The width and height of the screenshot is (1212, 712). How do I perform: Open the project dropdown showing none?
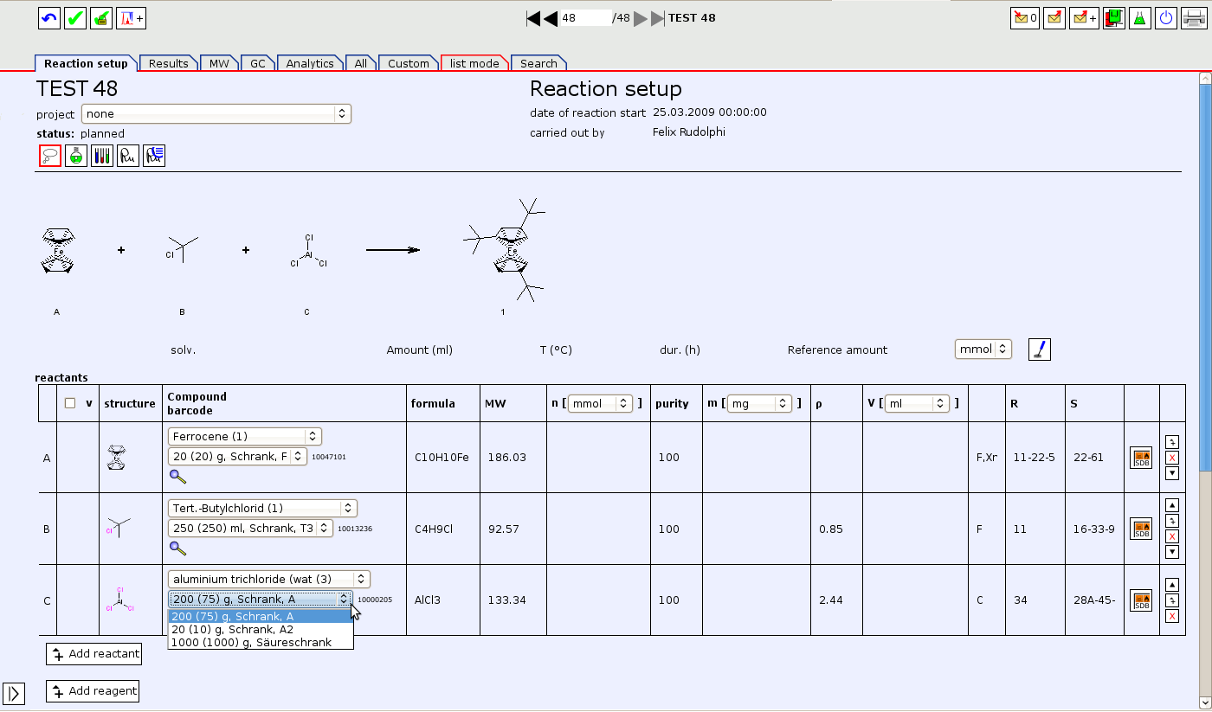coord(216,114)
